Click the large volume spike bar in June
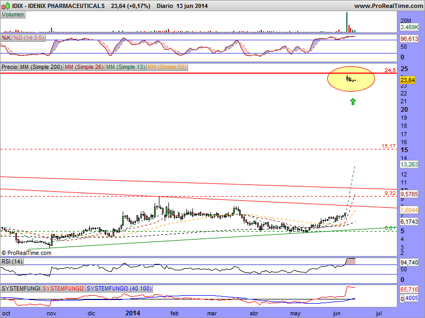 (347, 22)
